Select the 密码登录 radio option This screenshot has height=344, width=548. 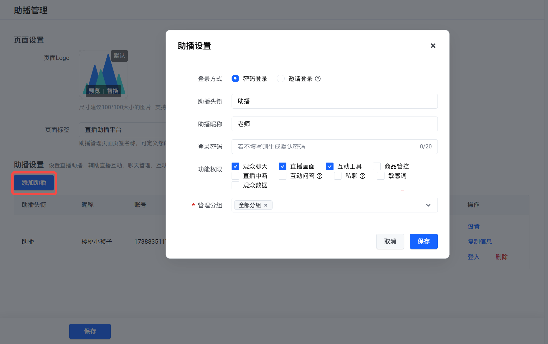pos(235,78)
